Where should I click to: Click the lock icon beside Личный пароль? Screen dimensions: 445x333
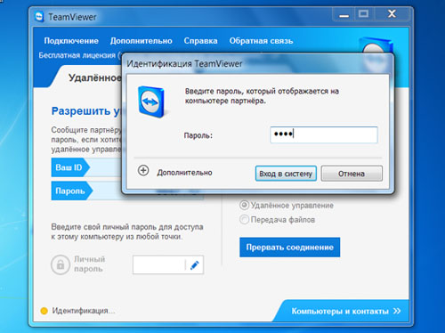61,264
